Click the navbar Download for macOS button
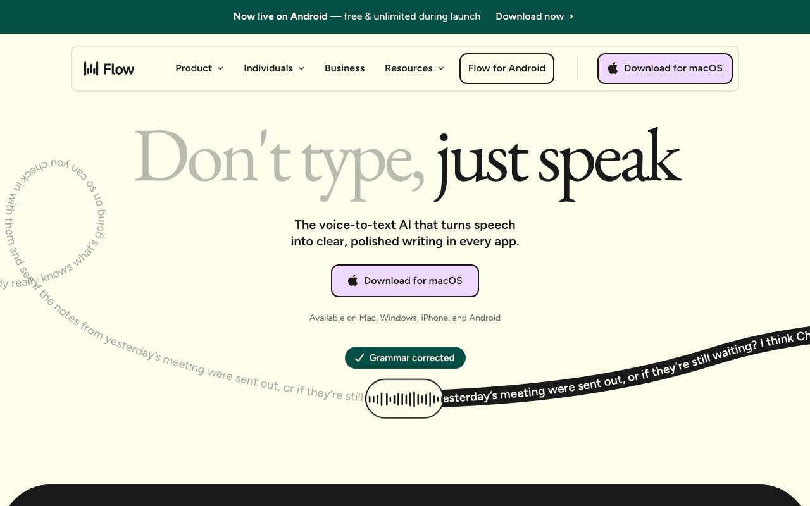The height and width of the screenshot is (506, 810). (664, 68)
